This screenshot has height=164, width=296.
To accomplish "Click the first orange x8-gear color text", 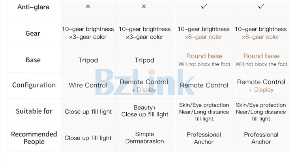I will tap(204, 37).
